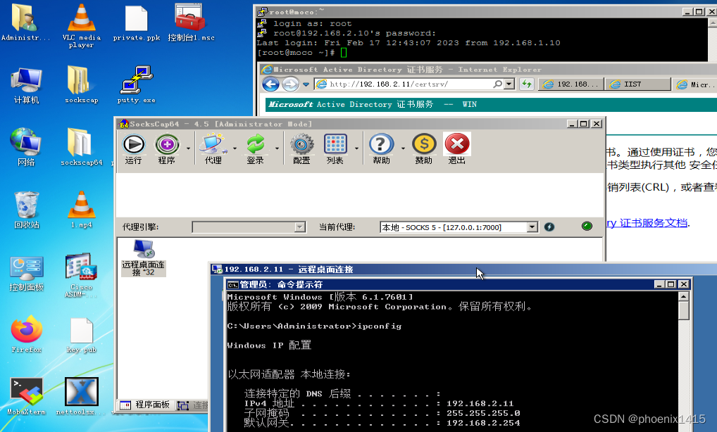Screen dimensions: 717x432
Task: Open the Recycle Bin (回收站) icon
Action: click(26, 210)
